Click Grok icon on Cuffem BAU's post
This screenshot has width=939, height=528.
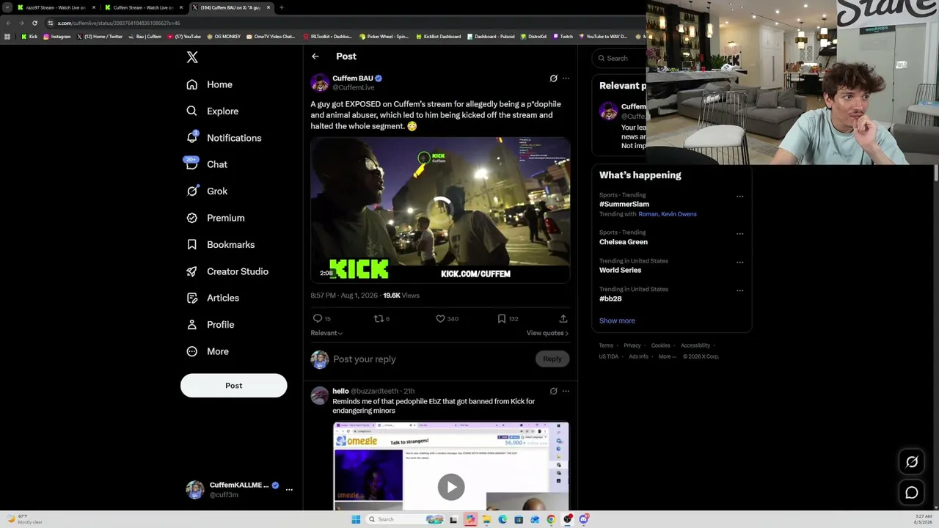coord(554,78)
